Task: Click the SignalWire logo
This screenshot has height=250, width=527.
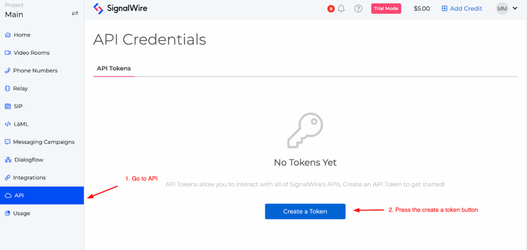Action: coord(120,9)
